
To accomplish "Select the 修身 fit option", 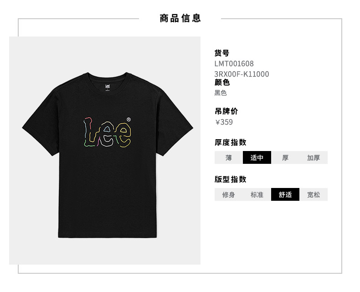I will click(228, 194).
